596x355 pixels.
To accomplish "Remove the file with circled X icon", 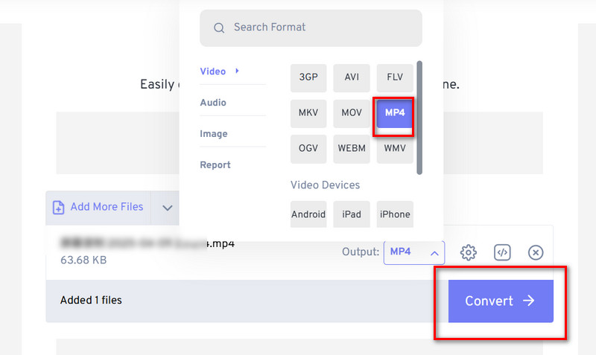I will point(536,252).
